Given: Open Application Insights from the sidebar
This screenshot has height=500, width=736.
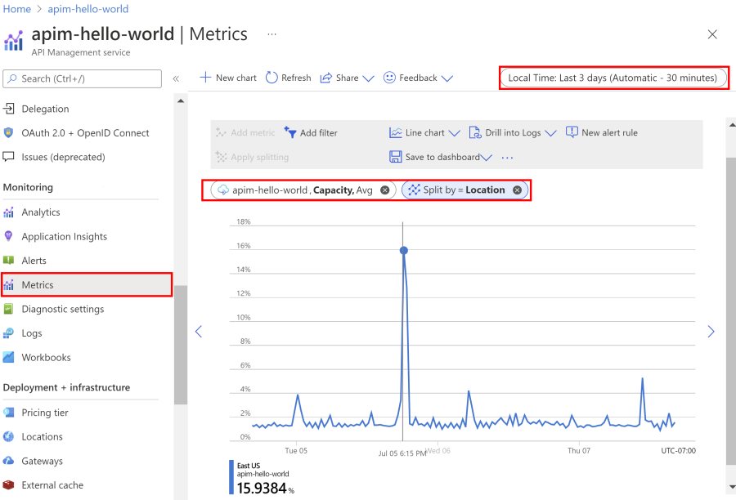Looking at the screenshot, I should [64, 236].
